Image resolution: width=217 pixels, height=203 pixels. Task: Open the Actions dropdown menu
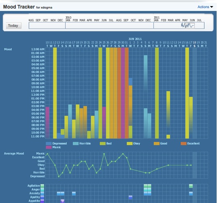205,7
